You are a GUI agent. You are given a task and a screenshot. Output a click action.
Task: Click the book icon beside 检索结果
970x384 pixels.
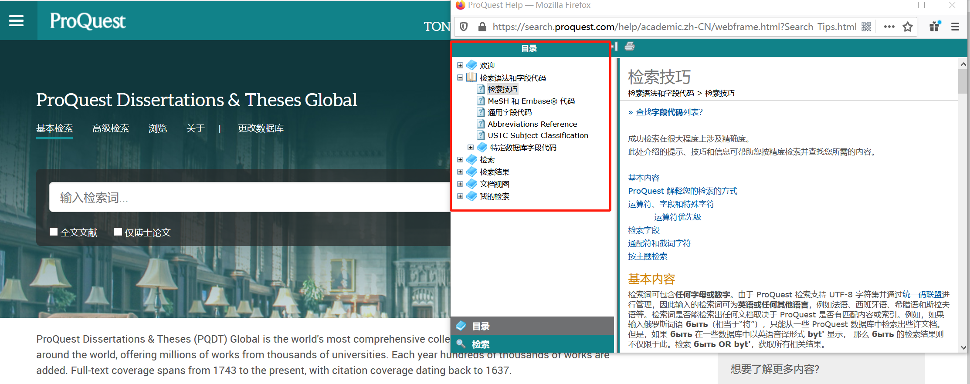471,172
